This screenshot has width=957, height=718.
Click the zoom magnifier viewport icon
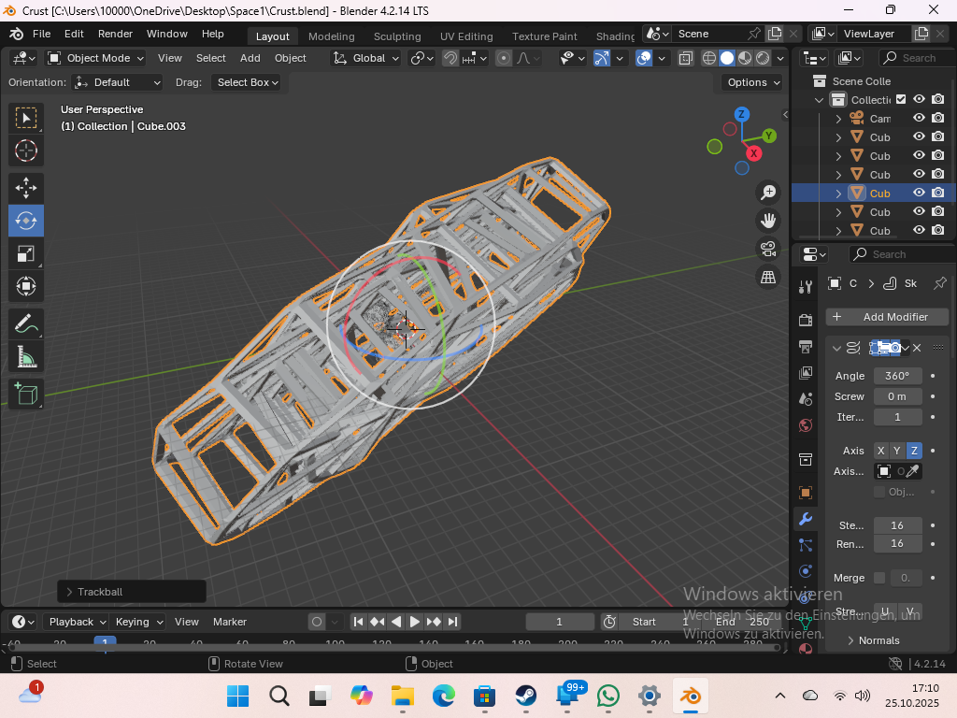[768, 193]
